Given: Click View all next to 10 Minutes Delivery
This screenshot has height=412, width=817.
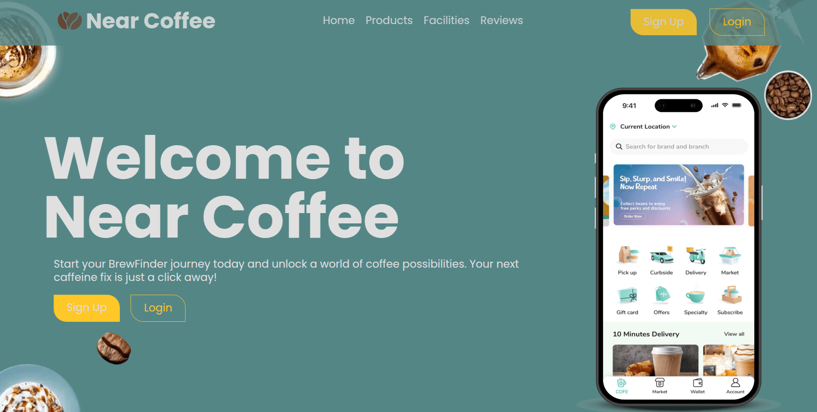Looking at the screenshot, I should point(734,334).
